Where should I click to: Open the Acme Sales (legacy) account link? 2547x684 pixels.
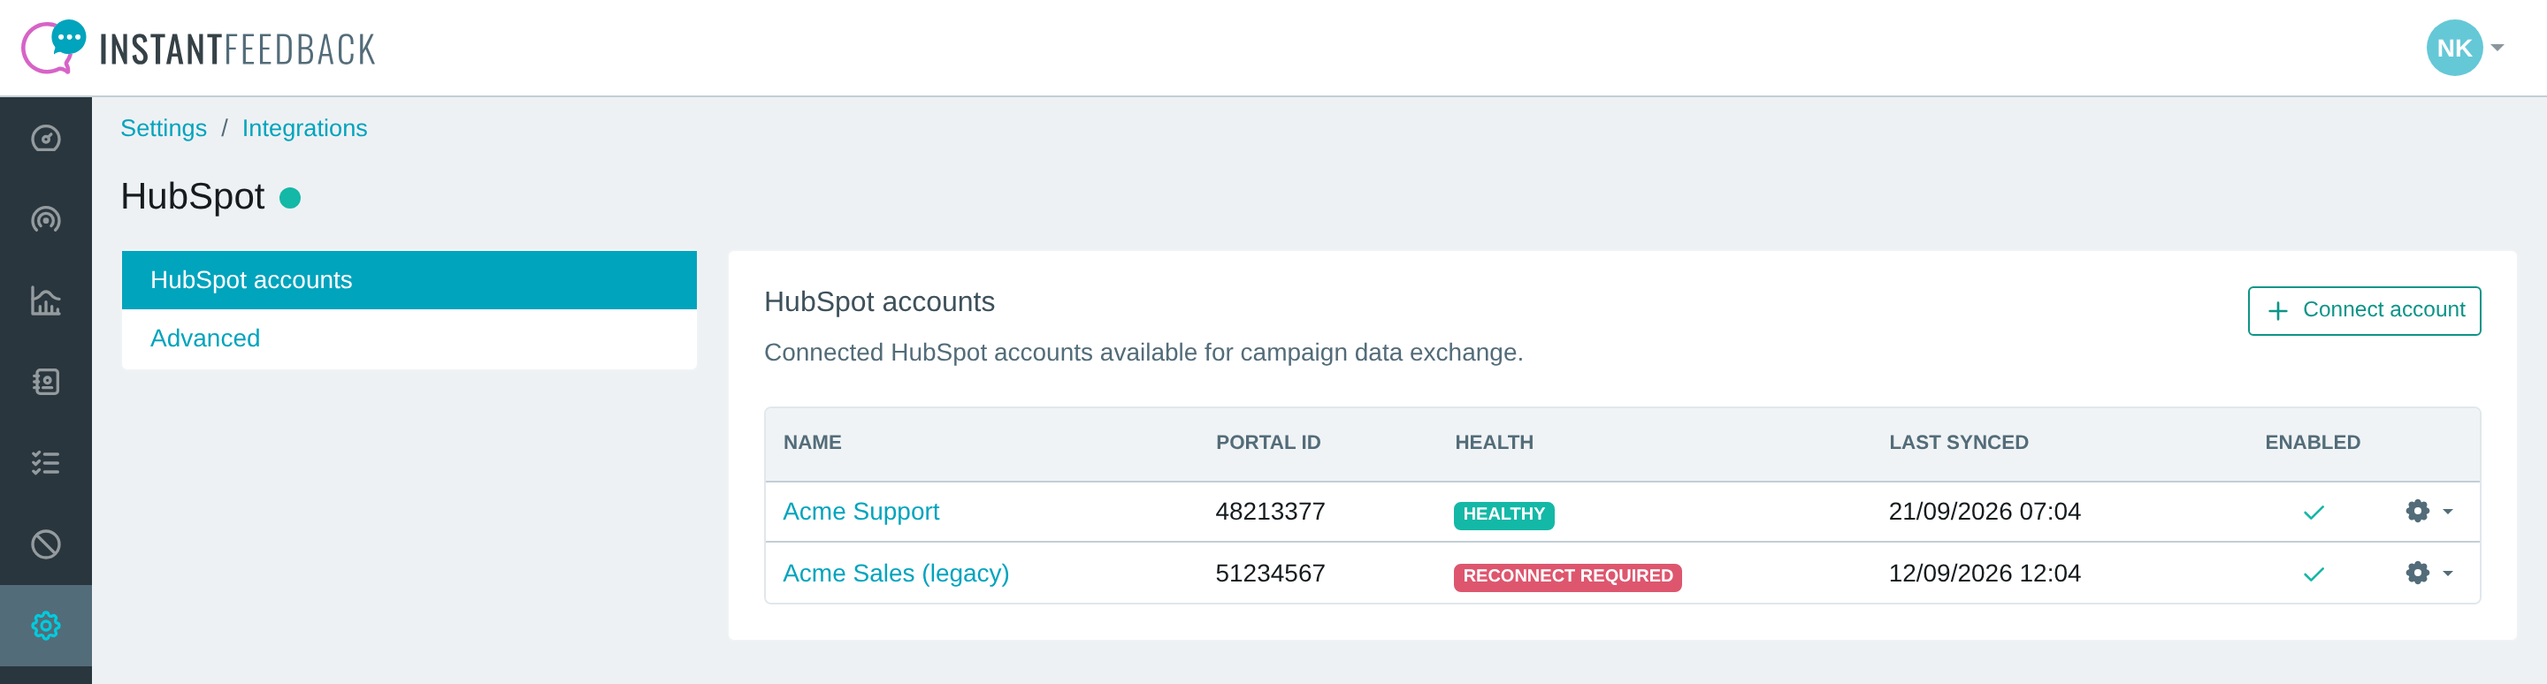click(x=896, y=574)
